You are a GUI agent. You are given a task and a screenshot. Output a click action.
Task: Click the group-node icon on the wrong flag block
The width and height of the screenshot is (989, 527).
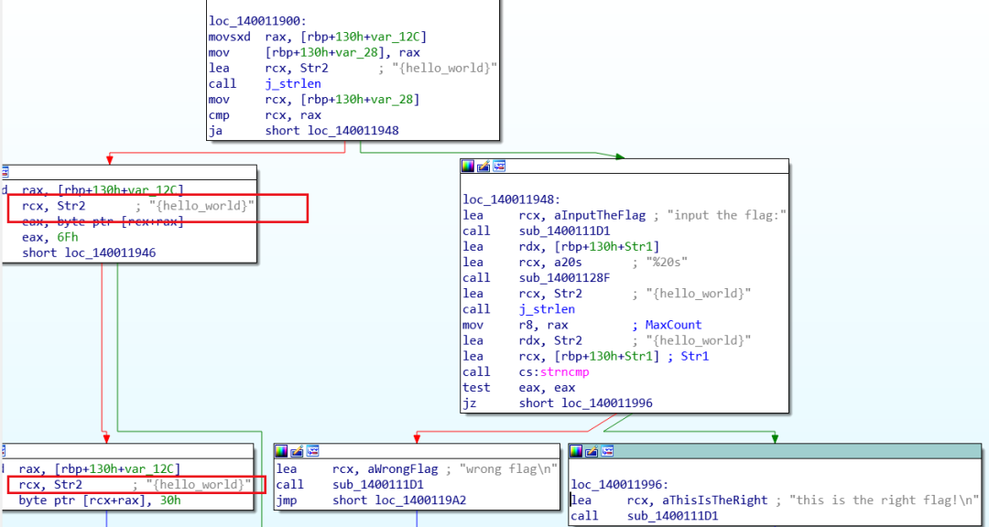(312, 451)
